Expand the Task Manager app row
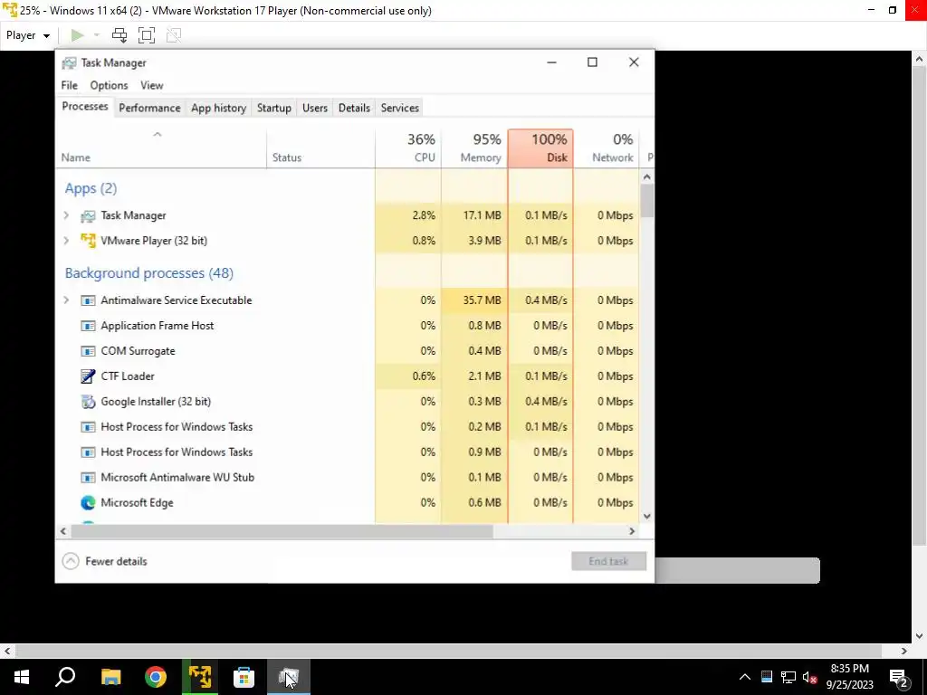The height and width of the screenshot is (695, 927). [66, 215]
